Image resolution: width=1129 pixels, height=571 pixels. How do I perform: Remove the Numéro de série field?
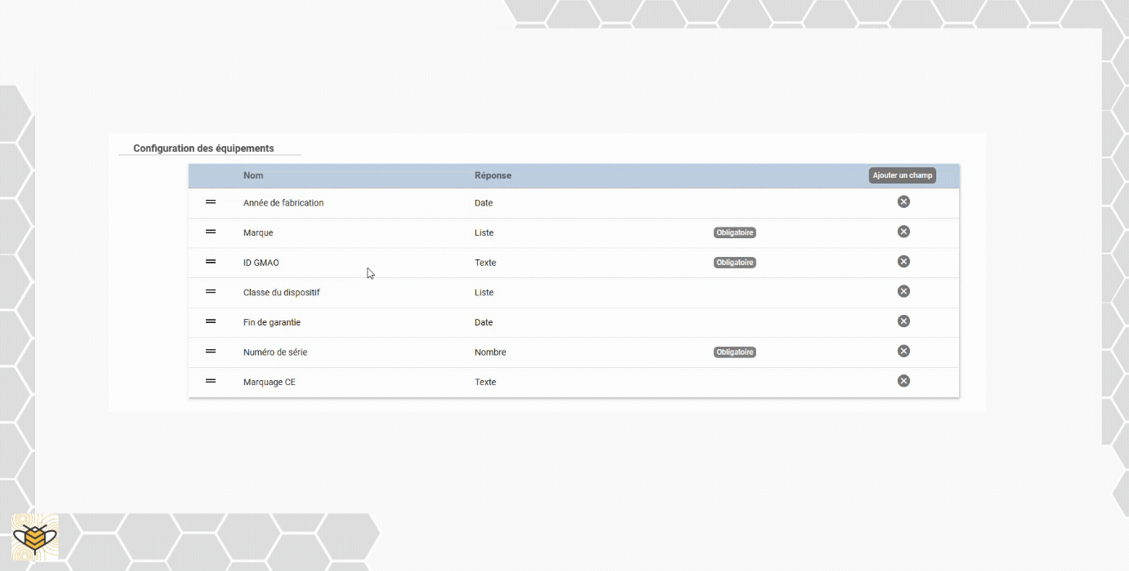point(904,351)
